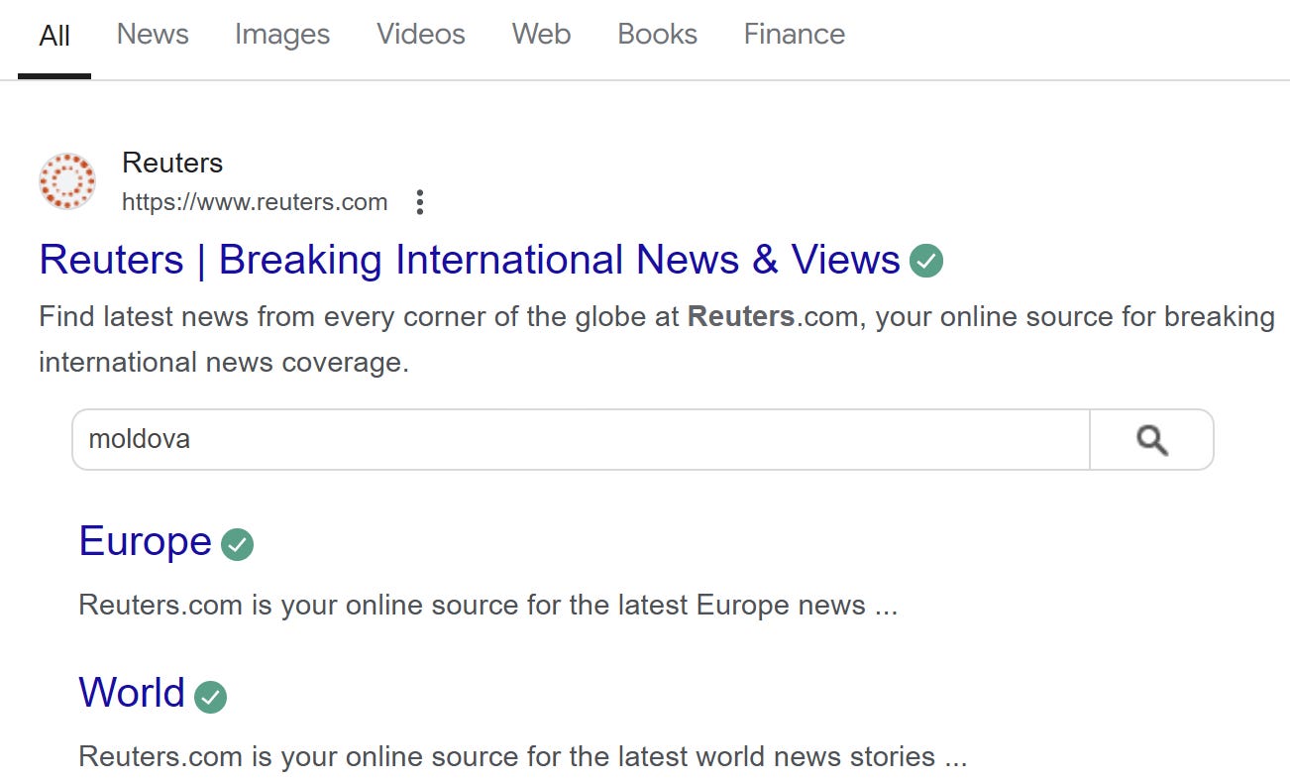
Task: Open the Reuters Breaking International News link
Action: pyautogui.click(x=470, y=261)
